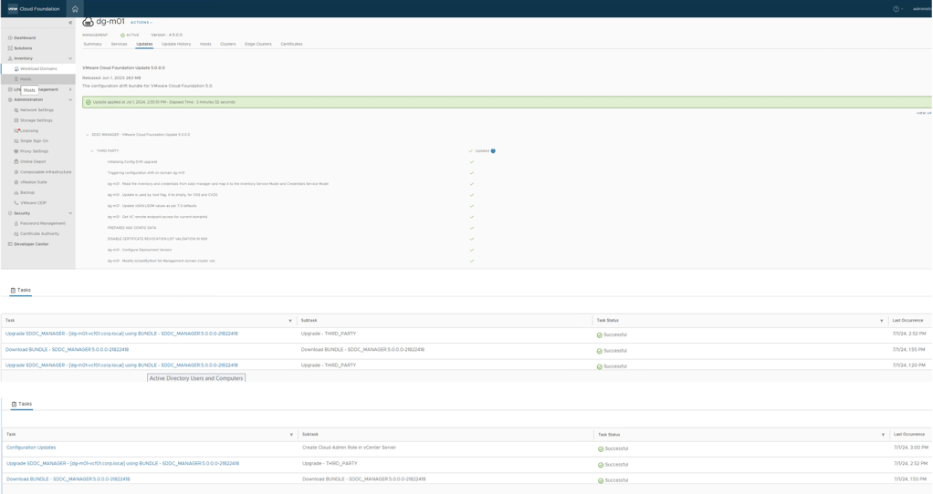The image size is (933, 494).
Task: Collapse the THIRD PARTY update steps
Action: click(92, 151)
